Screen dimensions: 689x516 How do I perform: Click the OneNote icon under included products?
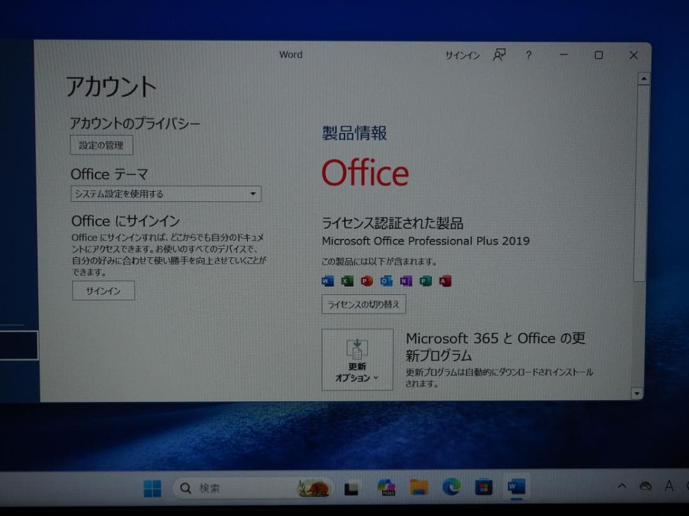(x=406, y=281)
